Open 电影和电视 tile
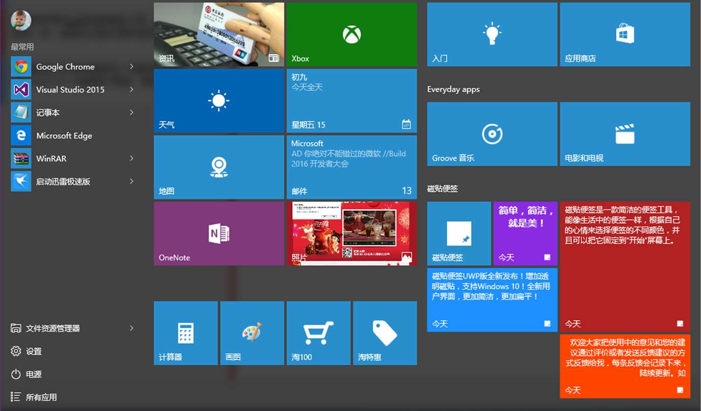This screenshot has height=411, width=701. (625, 134)
